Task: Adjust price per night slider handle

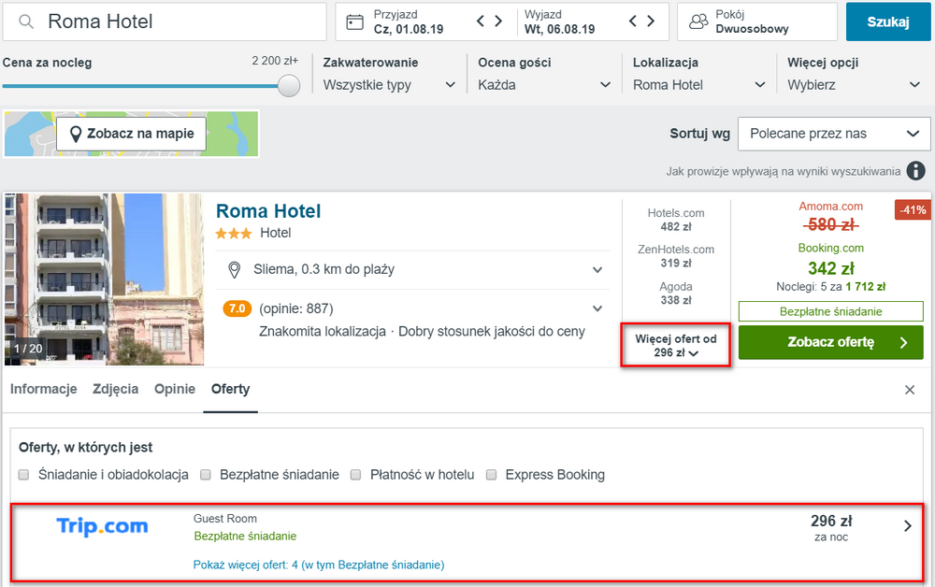Action: tap(289, 86)
